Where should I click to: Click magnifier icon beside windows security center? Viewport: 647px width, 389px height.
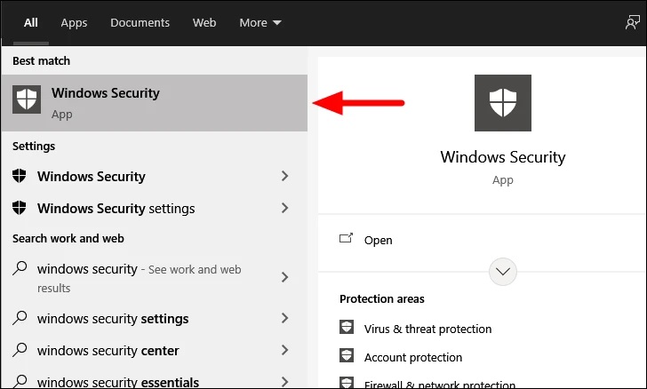[x=20, y=350]
